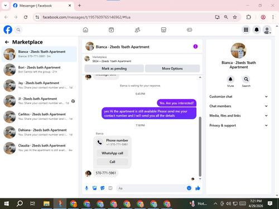Screen dimensions: 279x209
Task: Open Facebook search magnifier icon
Action: click(18, 30)
